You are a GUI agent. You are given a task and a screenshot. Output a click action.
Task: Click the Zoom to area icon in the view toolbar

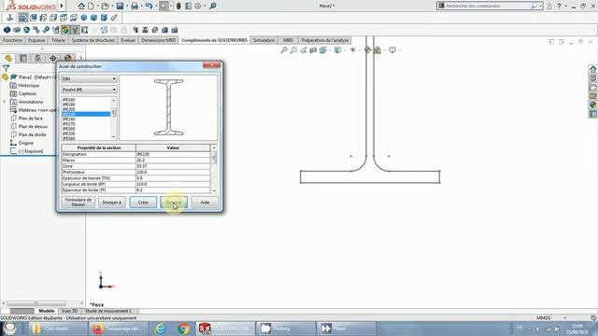[x=293, y=50]
